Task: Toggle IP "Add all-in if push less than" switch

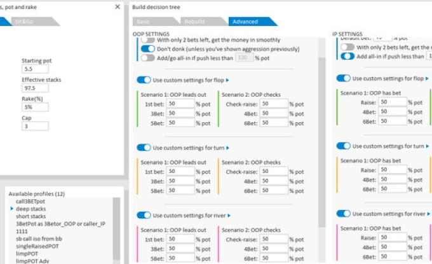Action: [348, 56]
